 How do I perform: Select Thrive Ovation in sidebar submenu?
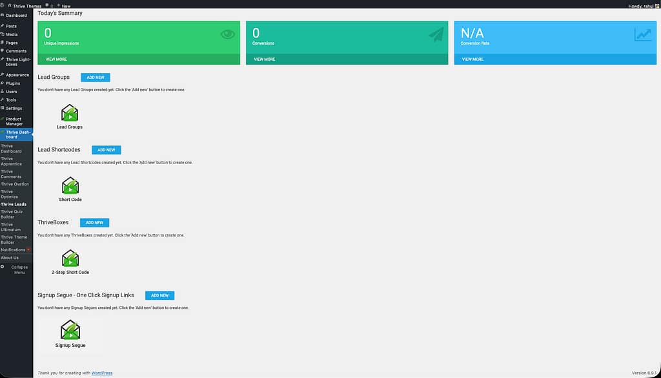point(14,184)
